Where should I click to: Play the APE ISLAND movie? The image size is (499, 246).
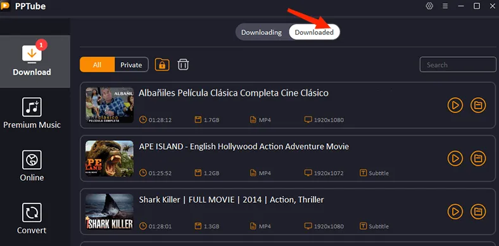click(455, 159)
